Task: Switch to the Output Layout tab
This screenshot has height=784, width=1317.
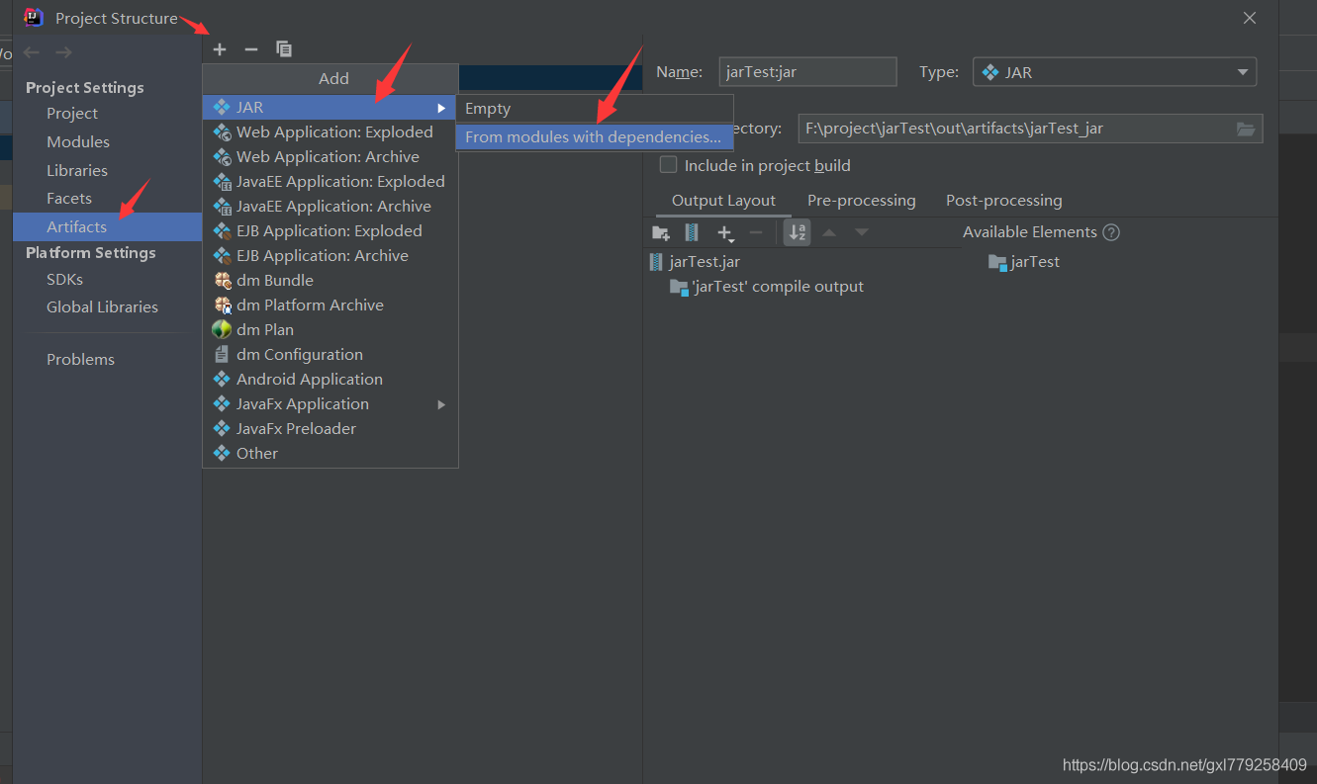Action: [723, 201]
